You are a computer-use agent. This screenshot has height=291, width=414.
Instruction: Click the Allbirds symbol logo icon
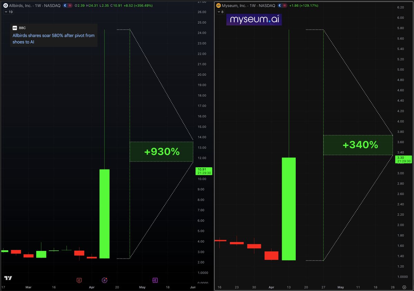click(x=5, y=6)
